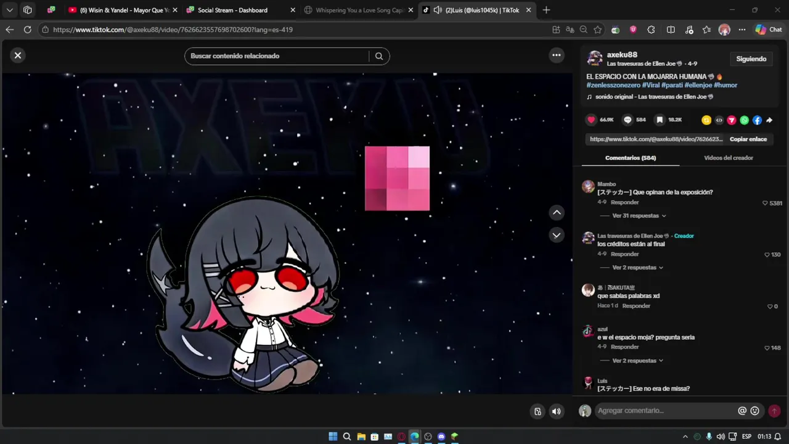Reload the page with the refresh icon

pyautogui.click(x=28, y=30)
